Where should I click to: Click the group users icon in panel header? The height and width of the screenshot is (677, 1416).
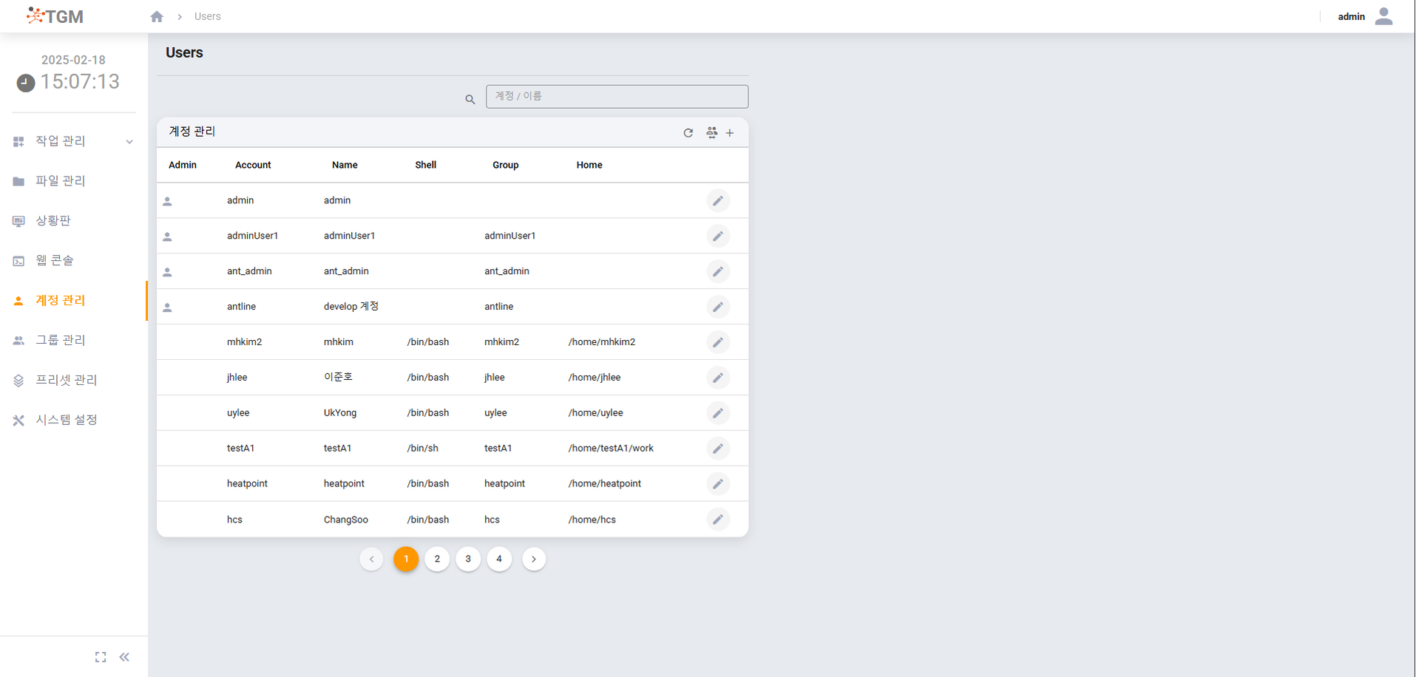(711, 133)
